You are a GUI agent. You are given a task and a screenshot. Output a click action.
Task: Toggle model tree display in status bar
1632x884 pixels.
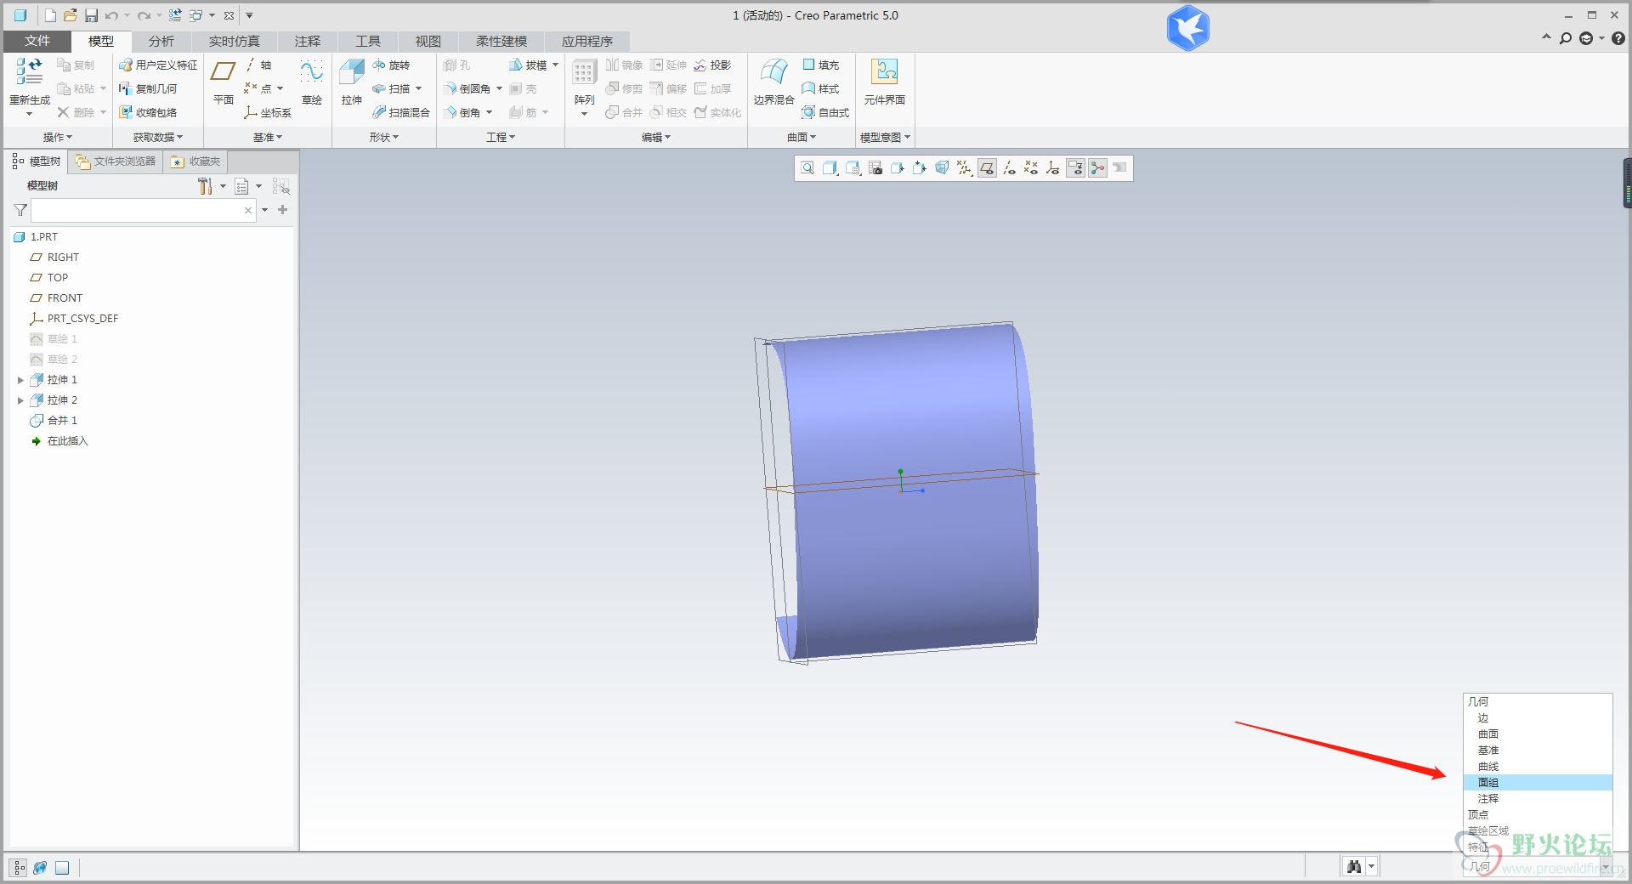tap(19, 868)
